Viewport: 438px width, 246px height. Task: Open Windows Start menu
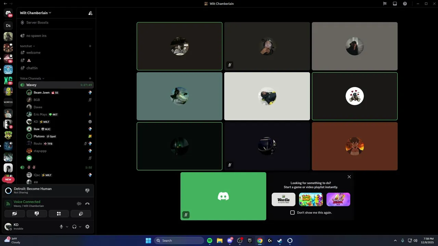coord(148,241)
